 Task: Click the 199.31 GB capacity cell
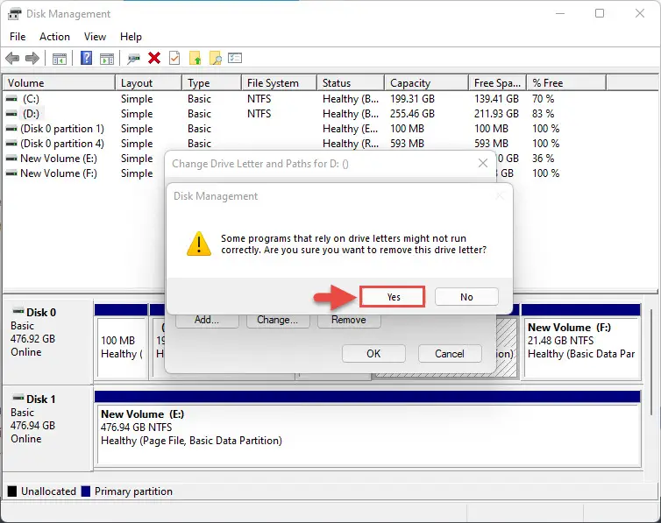[x=412, y=98]
